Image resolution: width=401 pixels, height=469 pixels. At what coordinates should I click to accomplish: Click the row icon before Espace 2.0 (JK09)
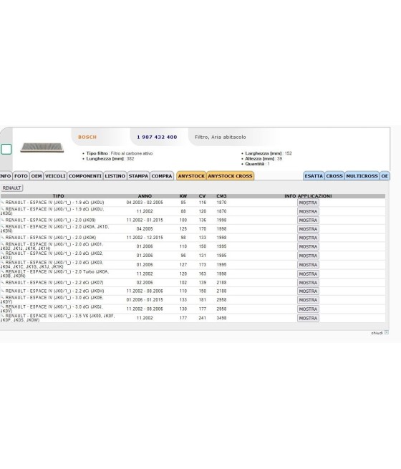pos(2,220)
